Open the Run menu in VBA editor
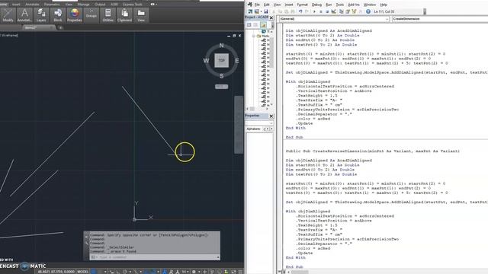 pyautogui.click(x=329, y=5)
